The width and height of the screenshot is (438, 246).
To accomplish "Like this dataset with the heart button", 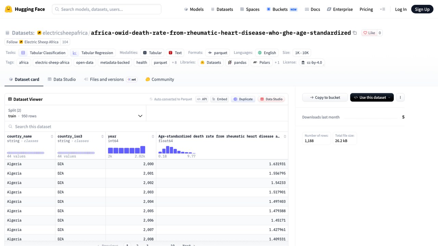I will point(369,33).
